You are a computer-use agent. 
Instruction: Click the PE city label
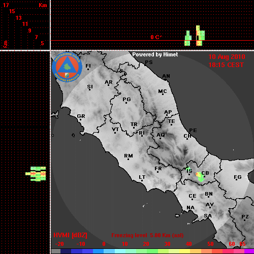[193, 130]
